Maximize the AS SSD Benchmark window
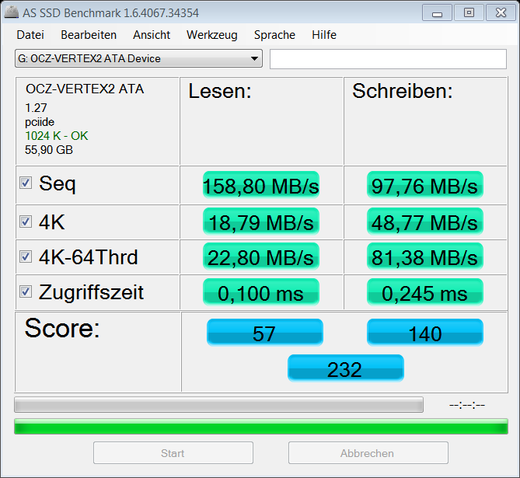The width and height of the screenshot is (520, 478). pos(469,12)
